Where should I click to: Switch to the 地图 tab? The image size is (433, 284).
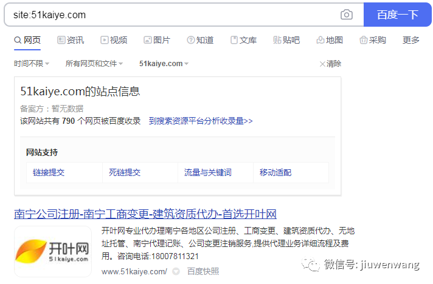[330, 40]
